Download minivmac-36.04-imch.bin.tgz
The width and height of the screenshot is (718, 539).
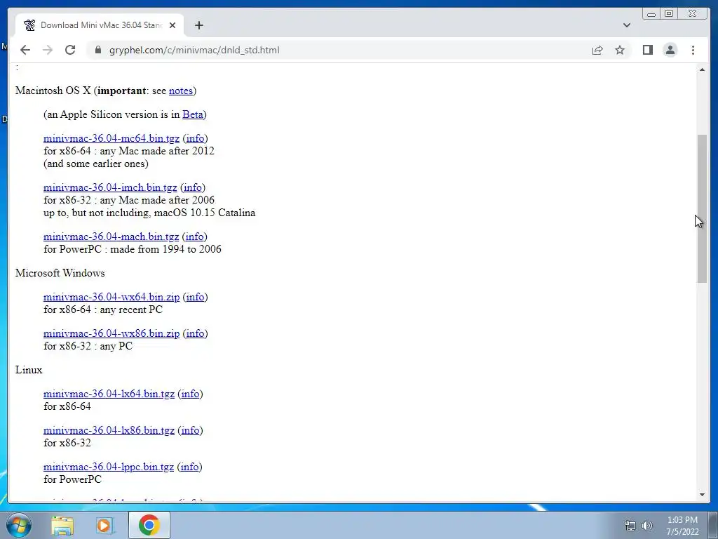(x=110, y=187)
